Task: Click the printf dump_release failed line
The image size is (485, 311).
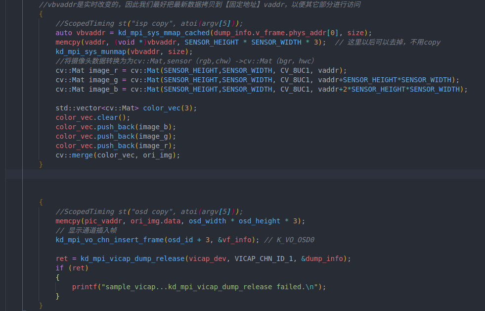Action: pyautogui.click(x=199, y=287)
